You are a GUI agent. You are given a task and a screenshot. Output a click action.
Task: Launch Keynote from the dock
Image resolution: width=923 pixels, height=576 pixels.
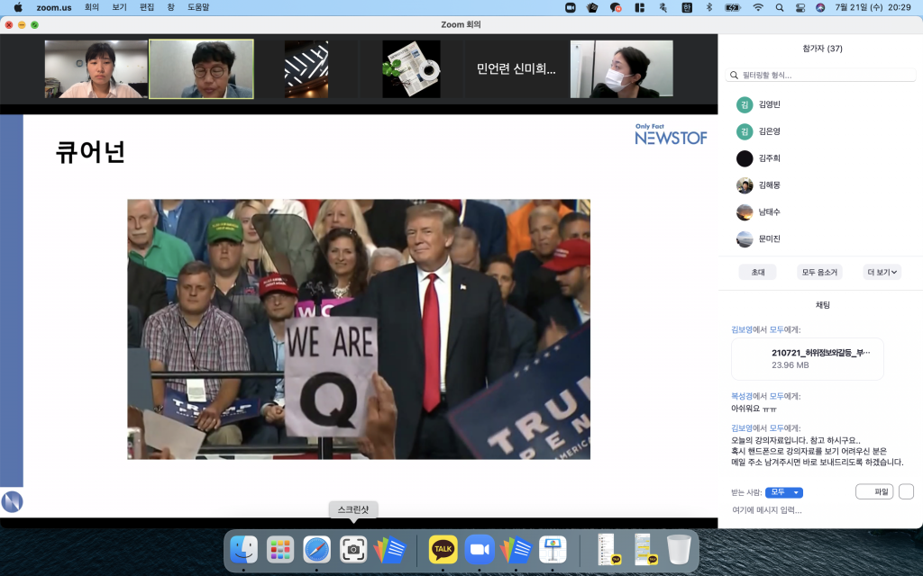point(552,549)
